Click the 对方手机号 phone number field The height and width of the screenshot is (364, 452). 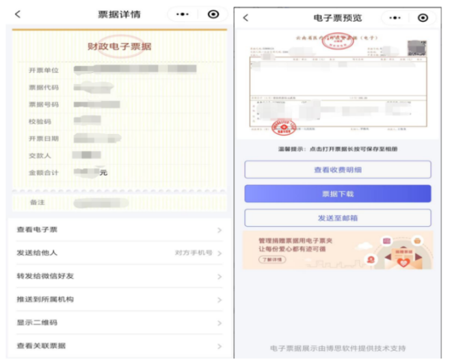(194, 253)
